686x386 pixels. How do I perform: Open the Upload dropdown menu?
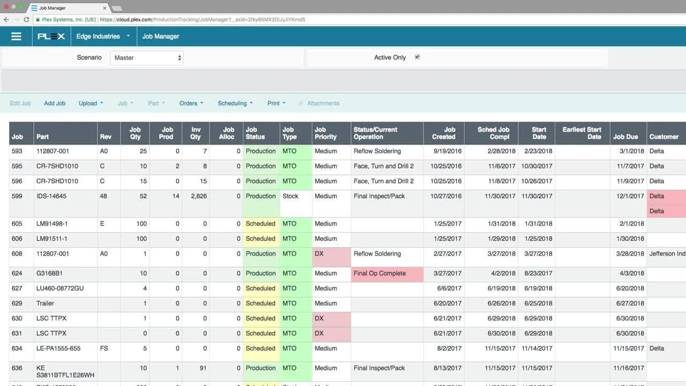point(91,103)
